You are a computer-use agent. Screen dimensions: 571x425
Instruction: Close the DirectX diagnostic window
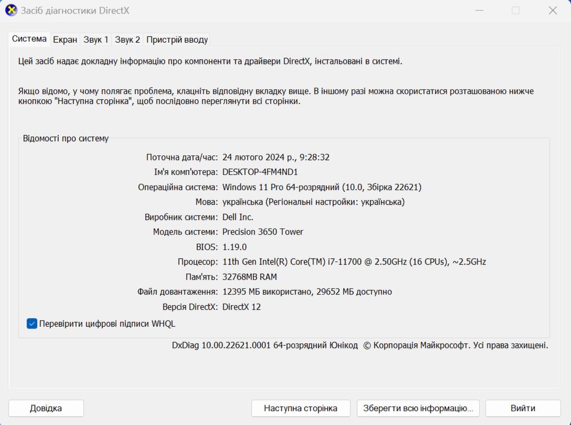pos(553,10)
